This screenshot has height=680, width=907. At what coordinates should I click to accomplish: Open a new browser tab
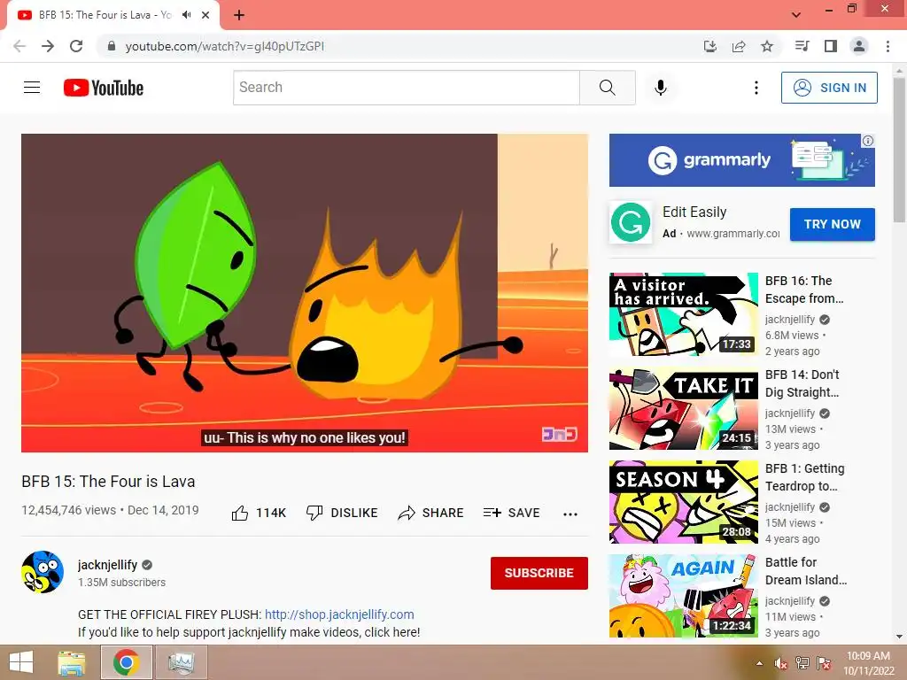tap(239, 15)
